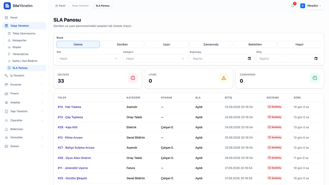Viewport: 329px width, 185px height.
Task: Select the Hepsi bucket option
Action: [299, 44]
